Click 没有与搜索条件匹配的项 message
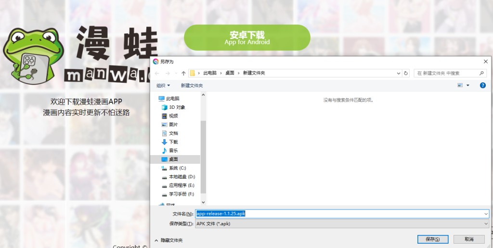The height and width of the screenshot is (248, 493). tap(349, 100)
